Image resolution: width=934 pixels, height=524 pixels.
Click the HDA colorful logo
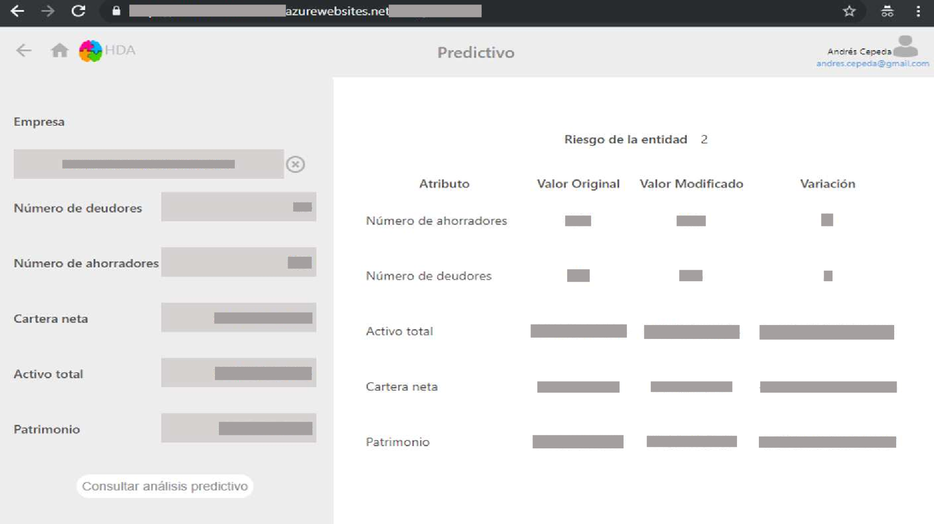[x=91, y=51]
